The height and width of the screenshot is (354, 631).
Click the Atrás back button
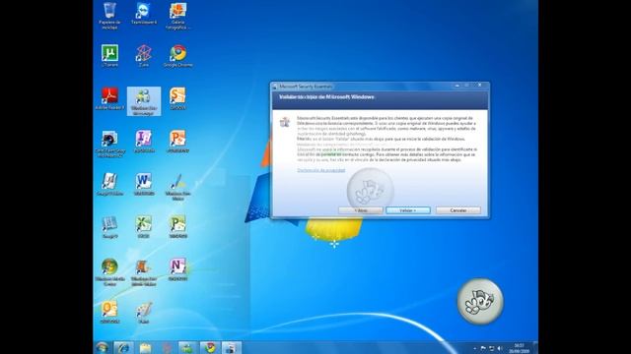(x=361, y=210)
